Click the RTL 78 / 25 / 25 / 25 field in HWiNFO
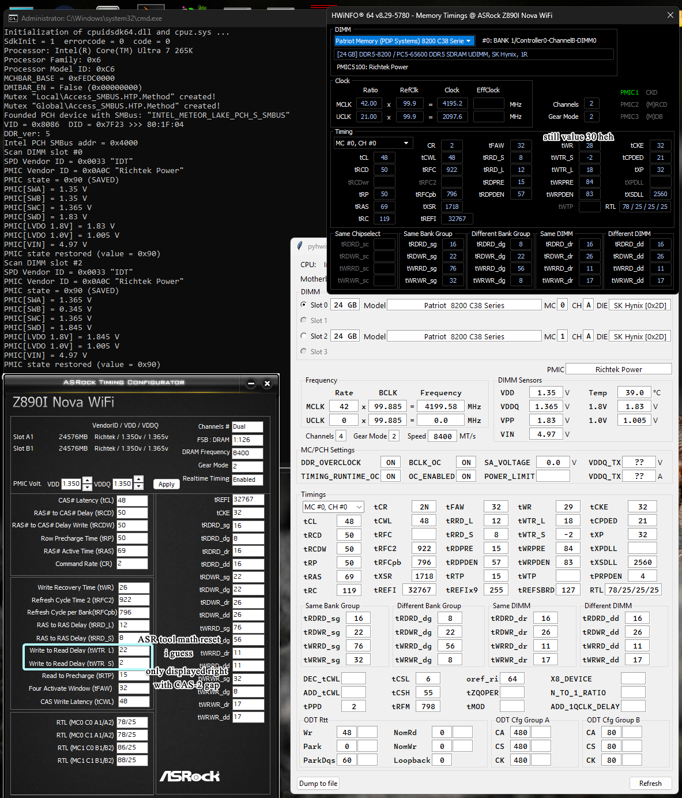The image size is (682, 798). [x=645, y=207]
